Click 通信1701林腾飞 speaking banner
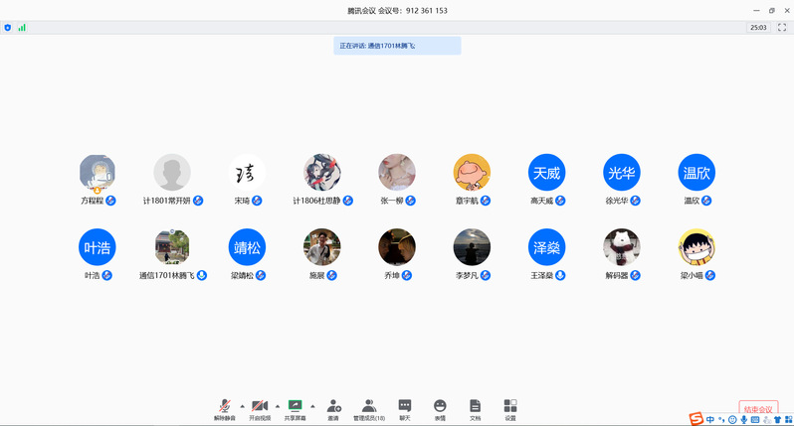 click(x=397, y=46)
